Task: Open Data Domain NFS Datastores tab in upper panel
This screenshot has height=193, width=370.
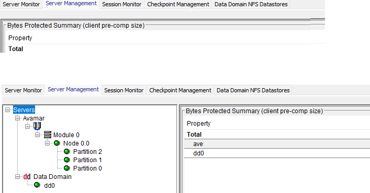Action: pos(251,4)
